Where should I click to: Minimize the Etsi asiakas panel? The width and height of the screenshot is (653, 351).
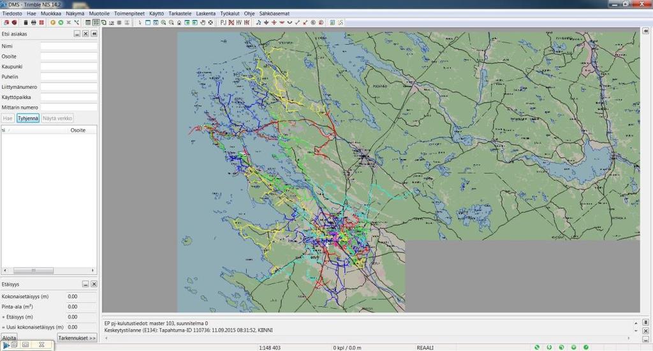[77, 34]
